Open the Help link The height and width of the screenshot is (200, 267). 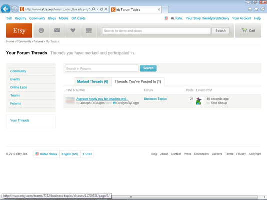pyautogui.click(x=257, y=18)
